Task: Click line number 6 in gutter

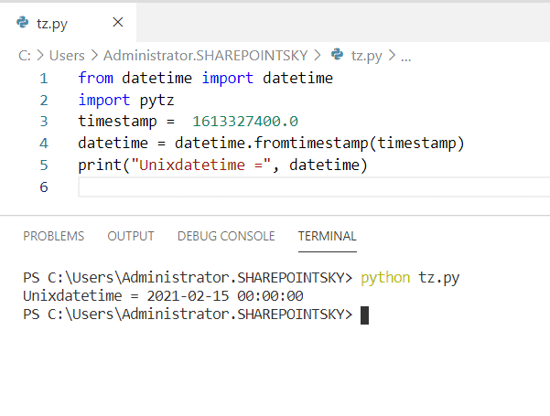Action: point(44,187)
